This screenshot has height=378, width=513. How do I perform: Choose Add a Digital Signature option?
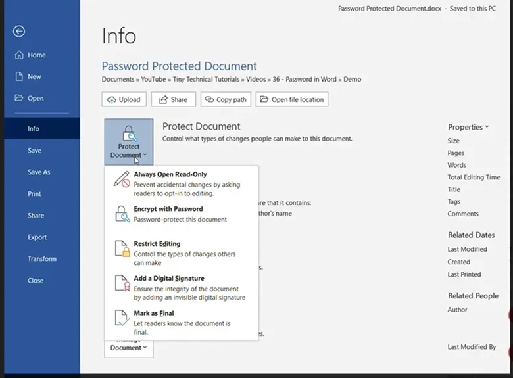[182, 288]
